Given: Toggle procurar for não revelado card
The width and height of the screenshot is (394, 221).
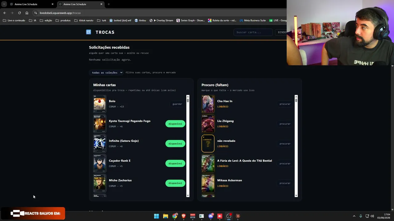Looking at the screenshot, I should coord(285,144).
